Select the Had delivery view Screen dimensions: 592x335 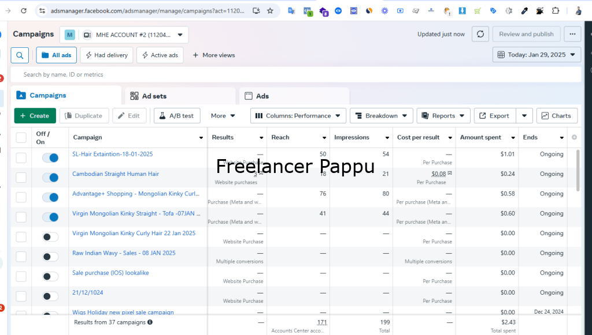106,55
